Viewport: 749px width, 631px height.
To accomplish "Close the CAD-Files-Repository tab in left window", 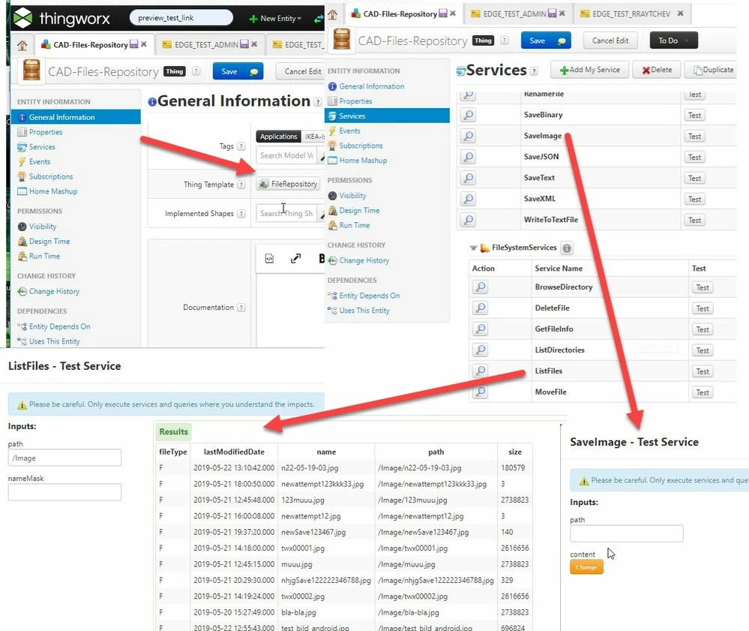I will (x=144, y=44).
